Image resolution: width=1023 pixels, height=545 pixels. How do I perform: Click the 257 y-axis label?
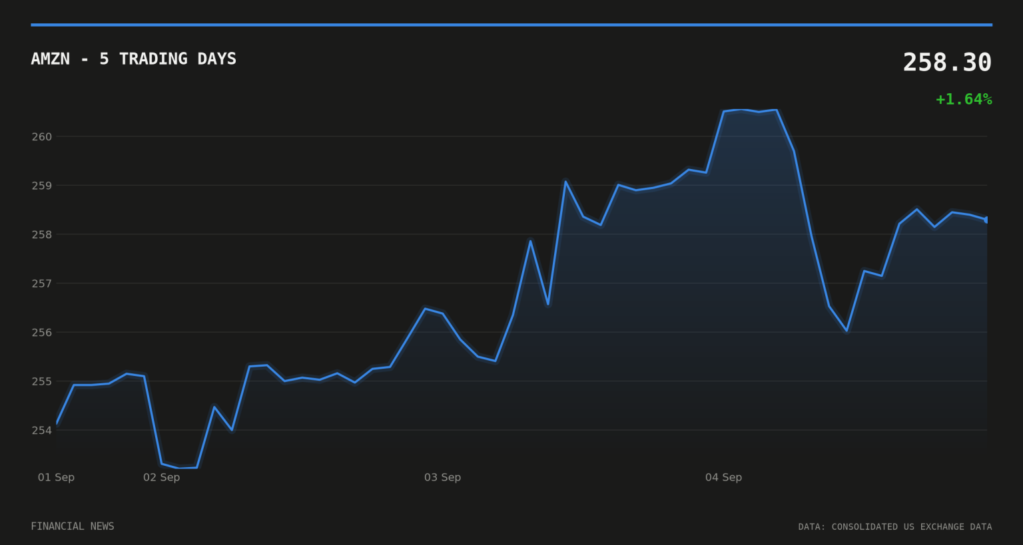pyautogui.click(x=42, y=283)
